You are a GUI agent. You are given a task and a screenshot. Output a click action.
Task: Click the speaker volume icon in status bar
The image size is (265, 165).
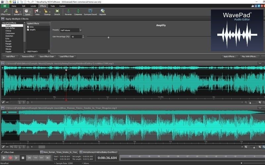(241, 163)
